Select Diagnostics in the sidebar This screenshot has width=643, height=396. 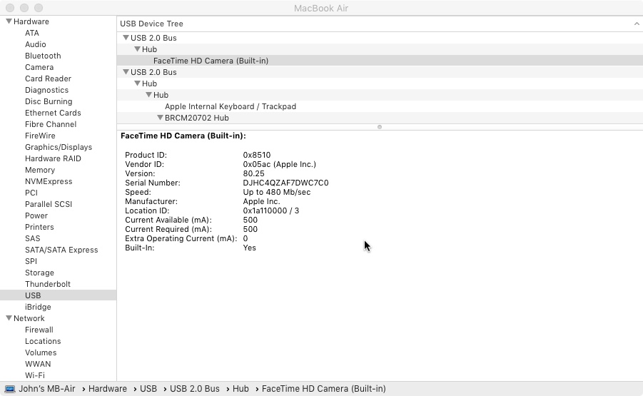point(47,90)
